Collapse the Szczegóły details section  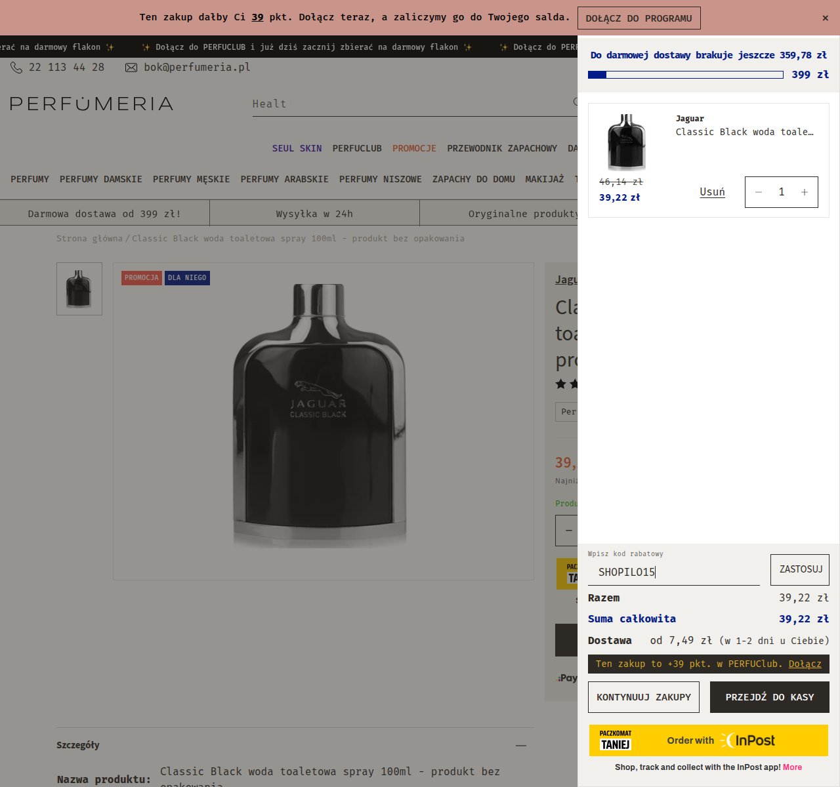521,746
